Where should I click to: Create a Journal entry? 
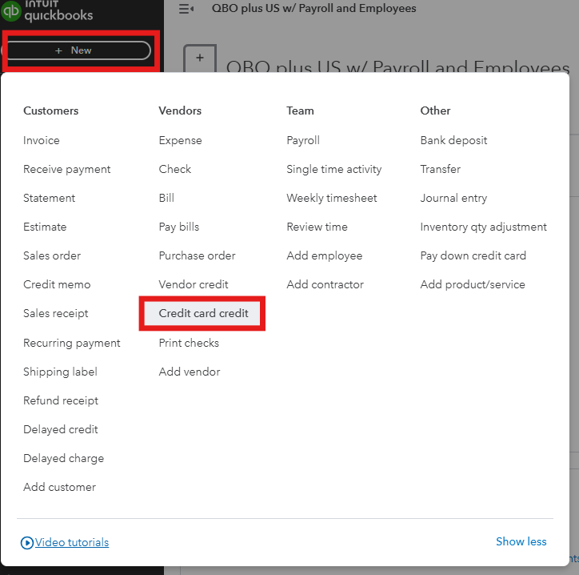point(453,198)
